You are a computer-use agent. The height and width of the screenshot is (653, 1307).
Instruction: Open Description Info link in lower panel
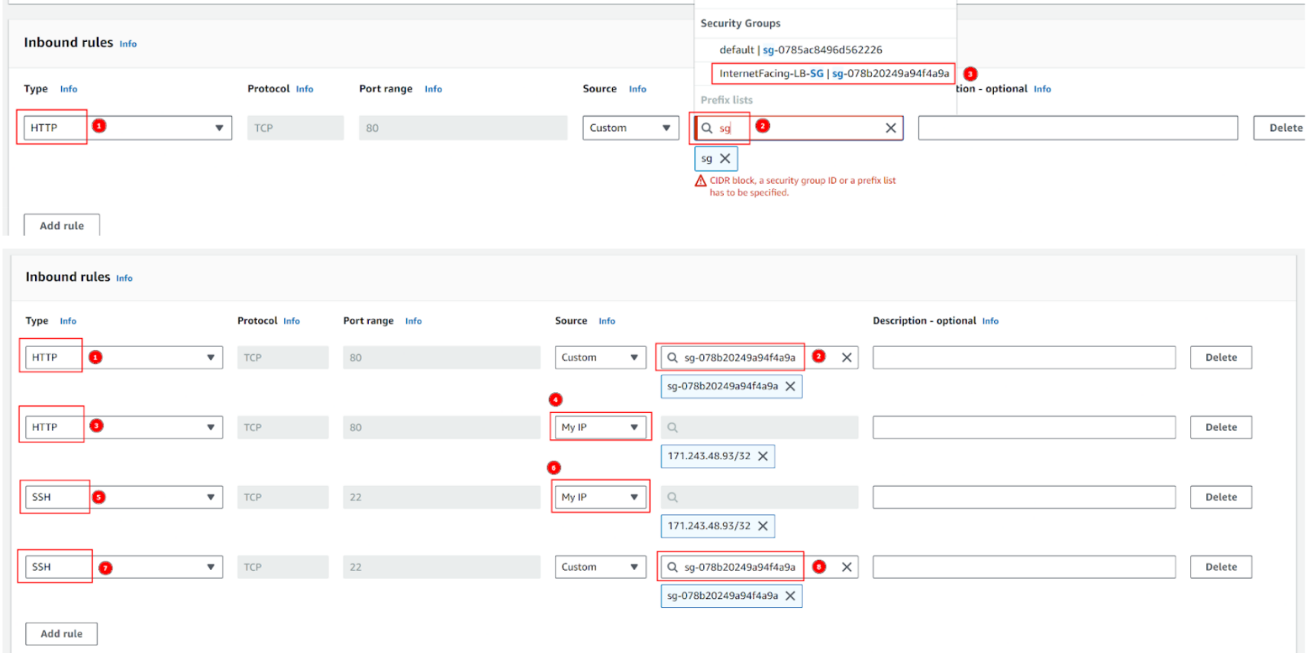(x=990, y=321)
